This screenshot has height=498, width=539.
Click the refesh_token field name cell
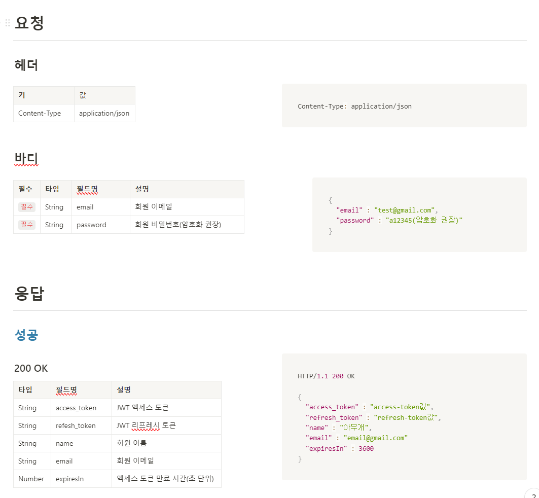[x=76, y=425]
